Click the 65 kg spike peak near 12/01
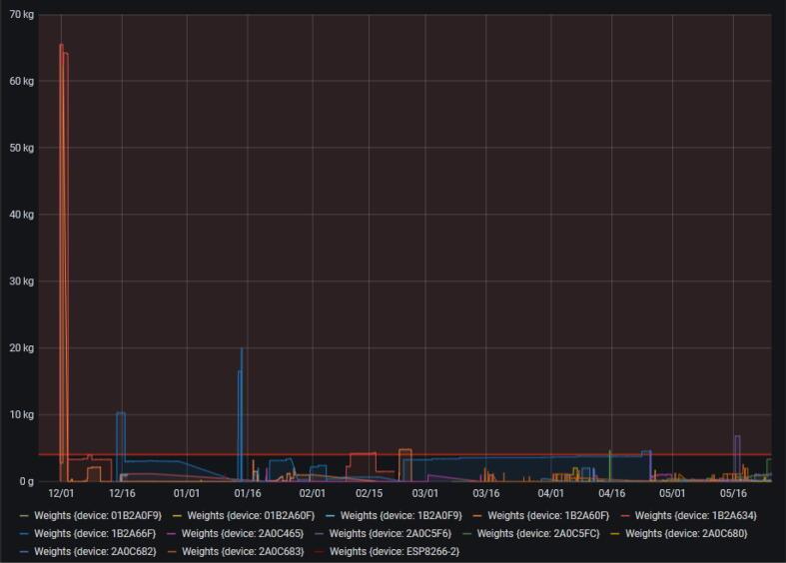Image resolution: width=786 pixels, height=563 pixels. (61, 46)
